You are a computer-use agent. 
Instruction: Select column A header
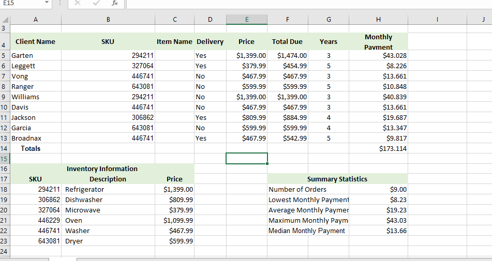(x=36, y=20)
